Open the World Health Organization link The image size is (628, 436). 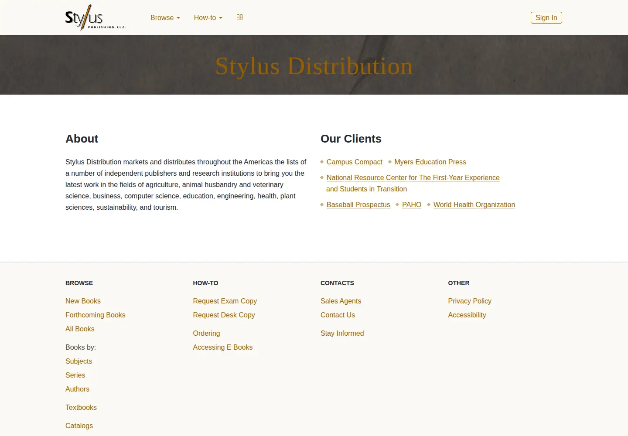pos(474,204)
